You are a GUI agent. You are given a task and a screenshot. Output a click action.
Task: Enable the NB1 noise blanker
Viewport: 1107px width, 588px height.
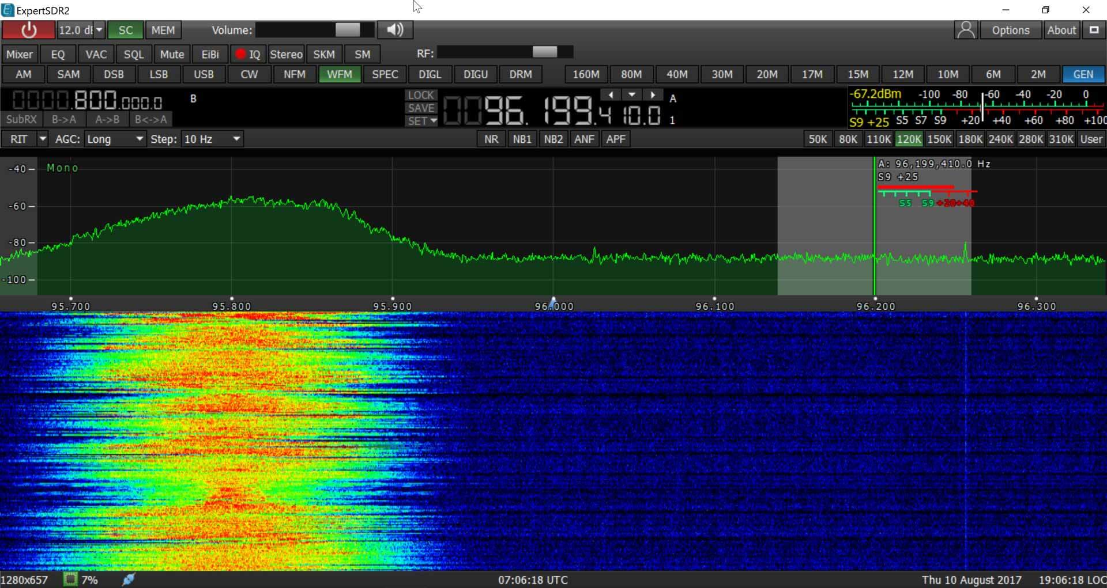[x=522, y=139]
